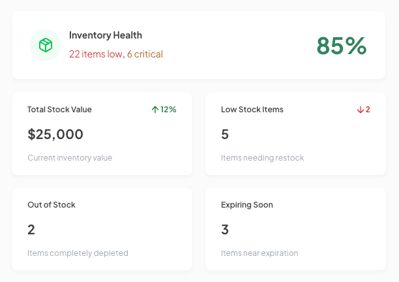The width and height of the screenshot is (399, 282).
Task: Click the green package box icon
Action: [46, 45]
